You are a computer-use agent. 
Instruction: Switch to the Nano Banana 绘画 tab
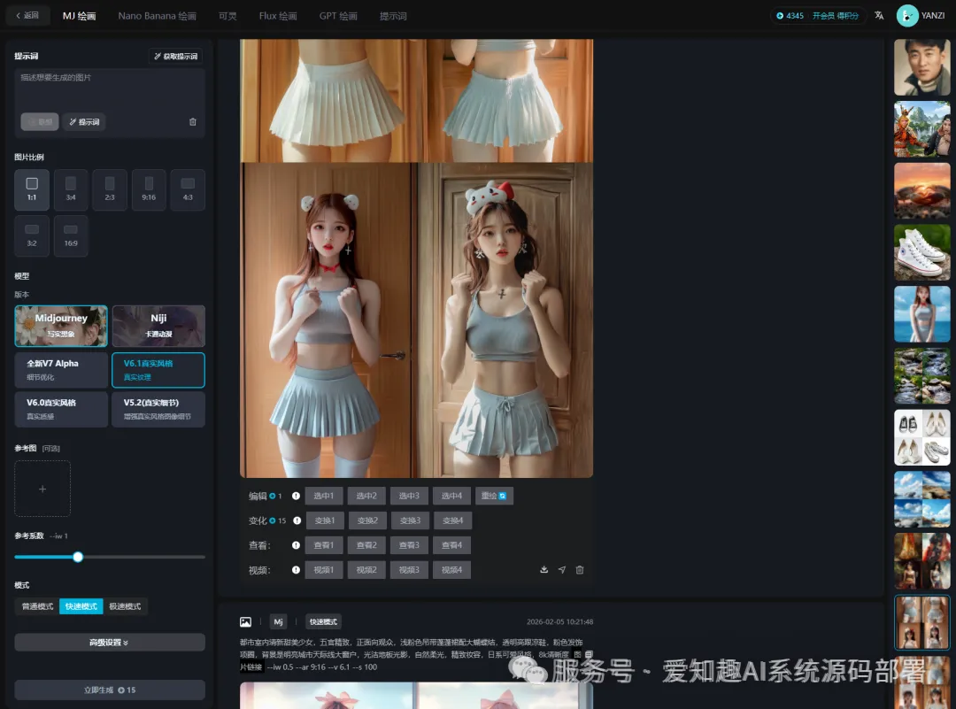pos(157,16)
